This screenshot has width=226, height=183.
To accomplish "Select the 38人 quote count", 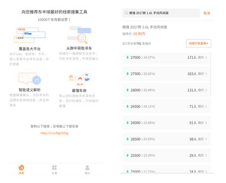I will pos(193,139).
